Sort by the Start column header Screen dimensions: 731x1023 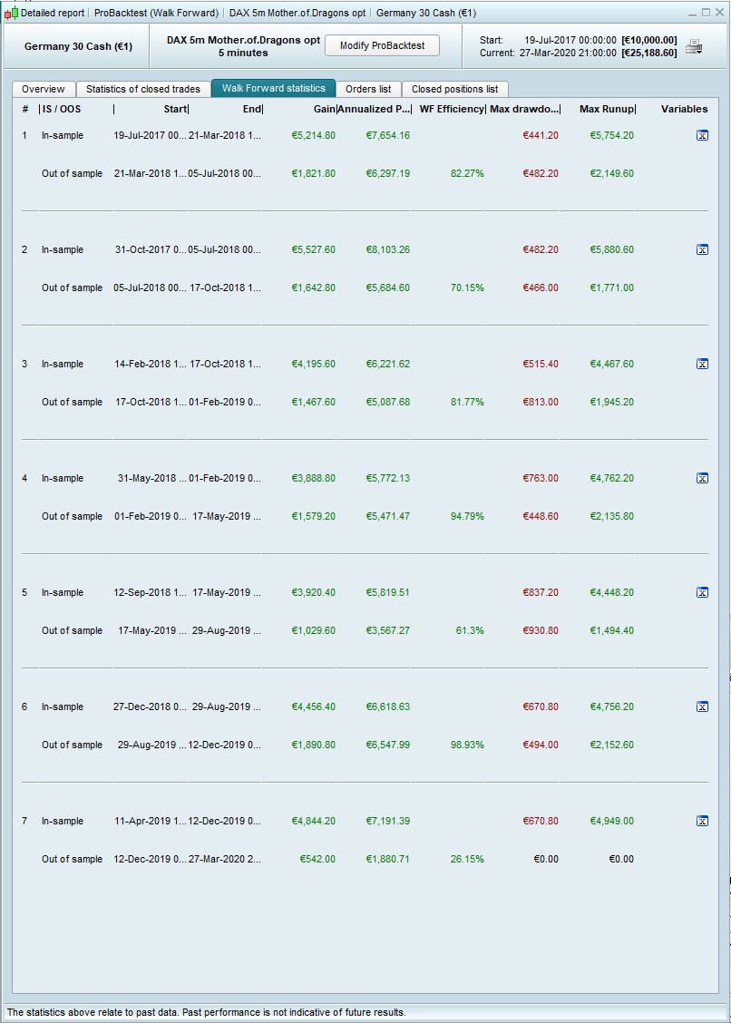175,109
